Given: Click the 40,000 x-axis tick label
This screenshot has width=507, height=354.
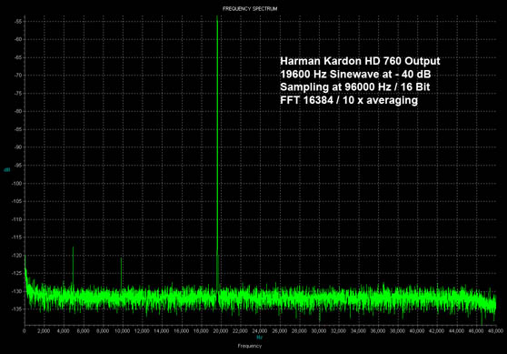Looking at the screenshot, I should coord(417,331).
